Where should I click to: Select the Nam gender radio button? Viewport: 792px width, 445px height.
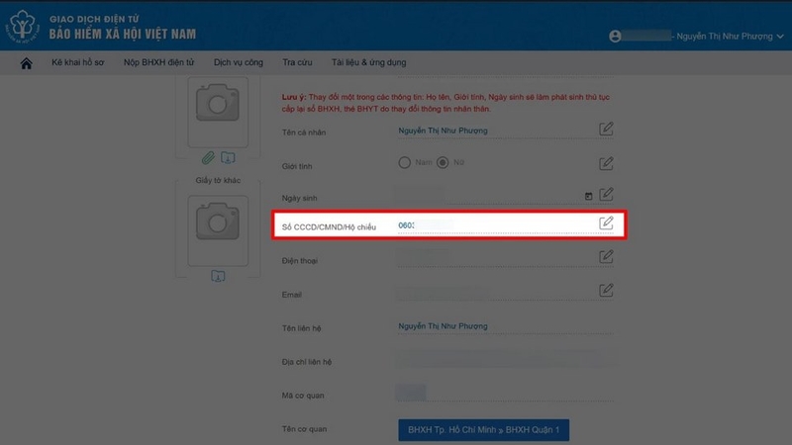[x=404, y=162]
